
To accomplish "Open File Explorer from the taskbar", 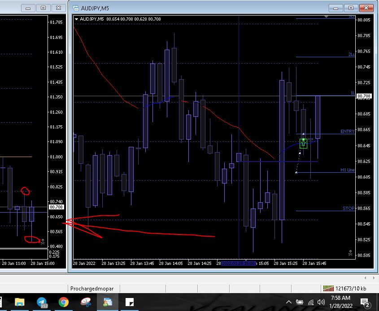I will pyautogui.click(x=20, y=302).
